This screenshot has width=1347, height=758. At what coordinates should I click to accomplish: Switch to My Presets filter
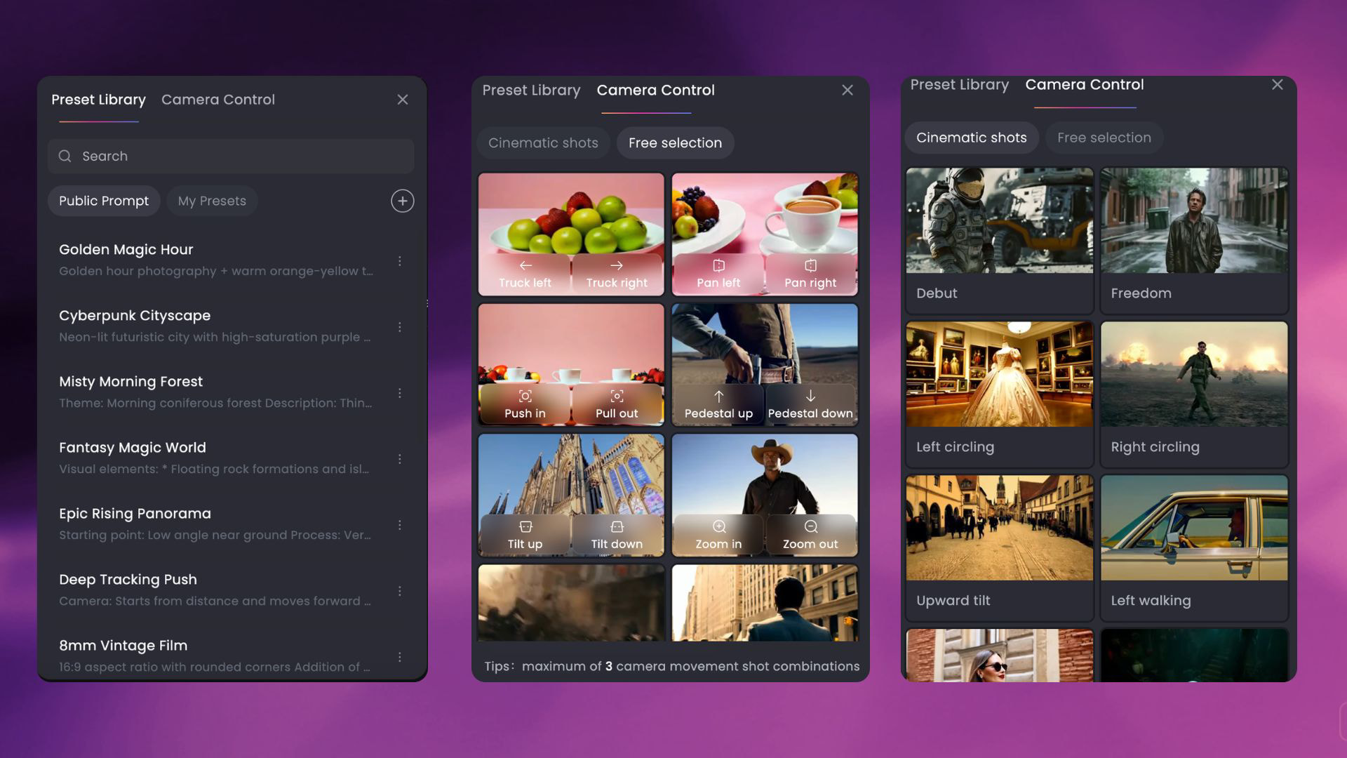coord(212,201)
